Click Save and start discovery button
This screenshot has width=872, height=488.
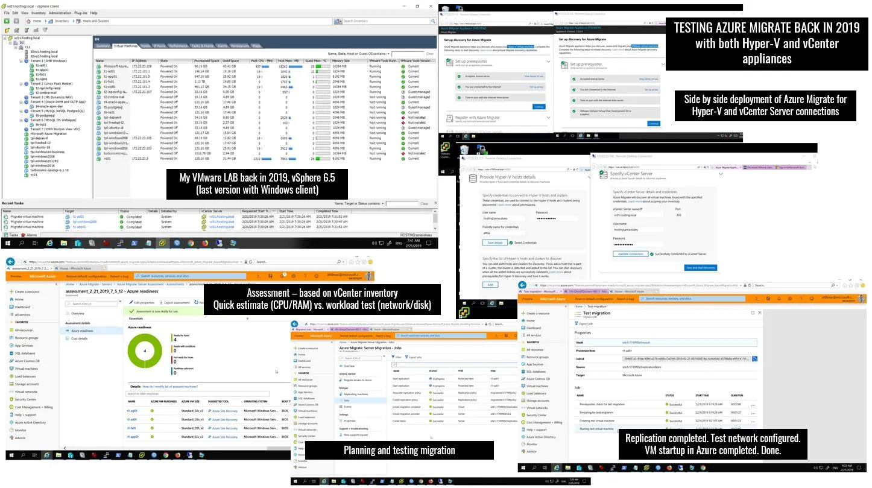[700, 267]
